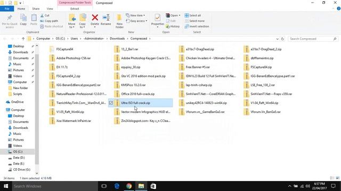Open the File menu
The height and width of the screenshot is (191, 341).
click(x=7, y=8)
